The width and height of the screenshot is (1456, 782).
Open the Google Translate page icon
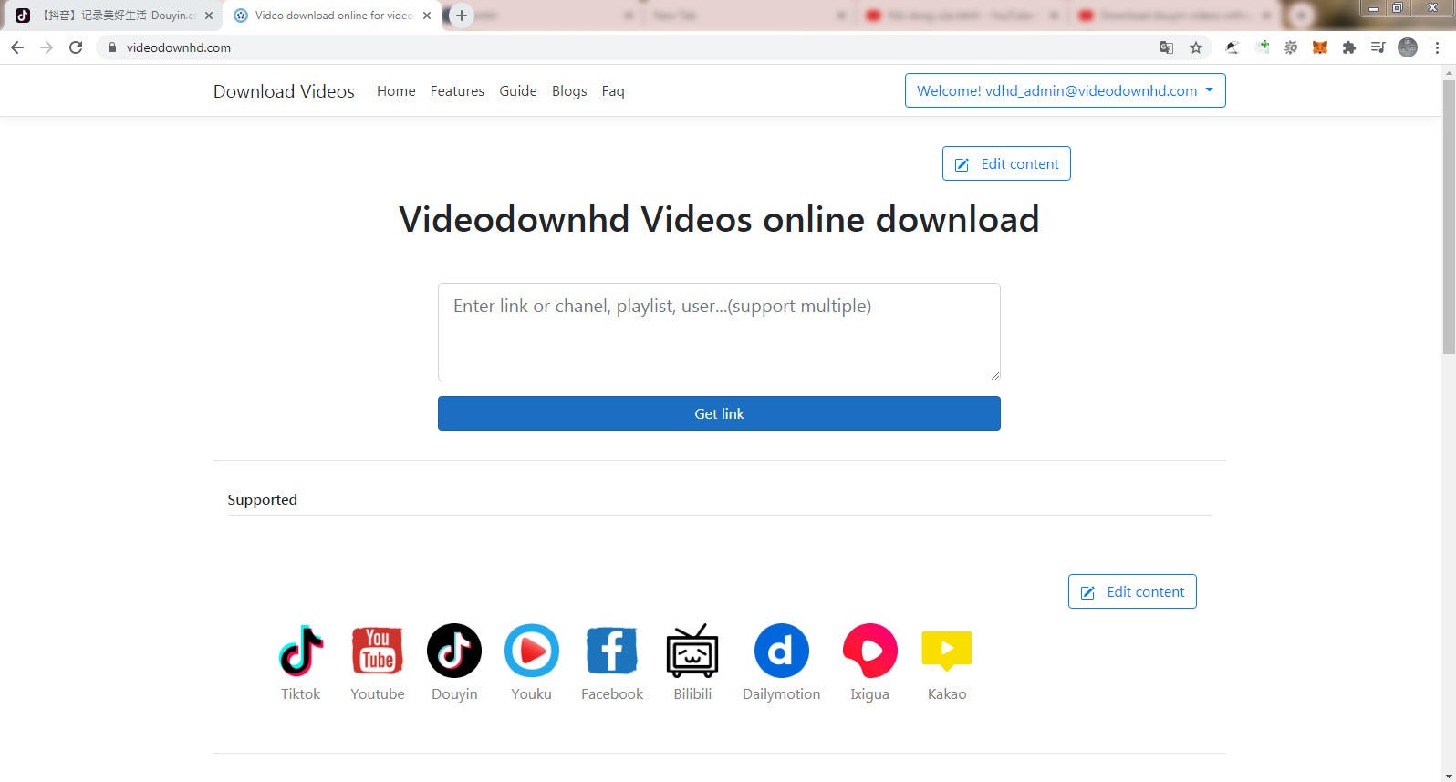click(1166, 47)
